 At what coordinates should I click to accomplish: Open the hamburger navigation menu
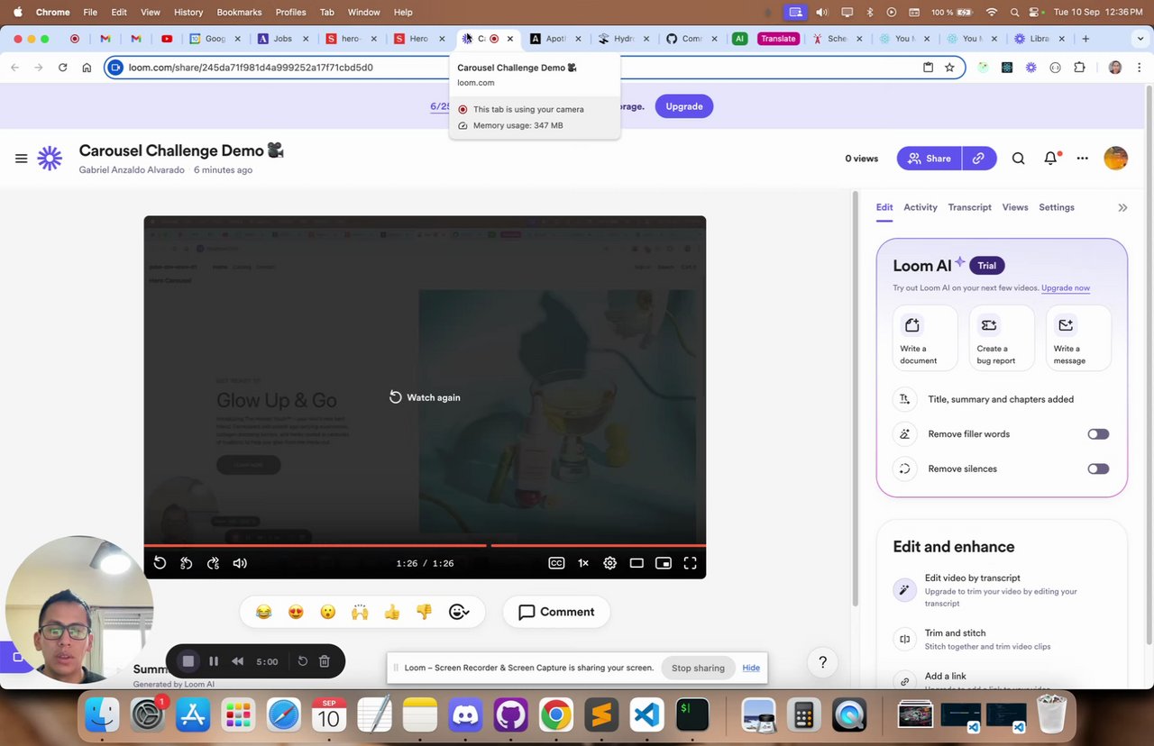pos(21,159)
